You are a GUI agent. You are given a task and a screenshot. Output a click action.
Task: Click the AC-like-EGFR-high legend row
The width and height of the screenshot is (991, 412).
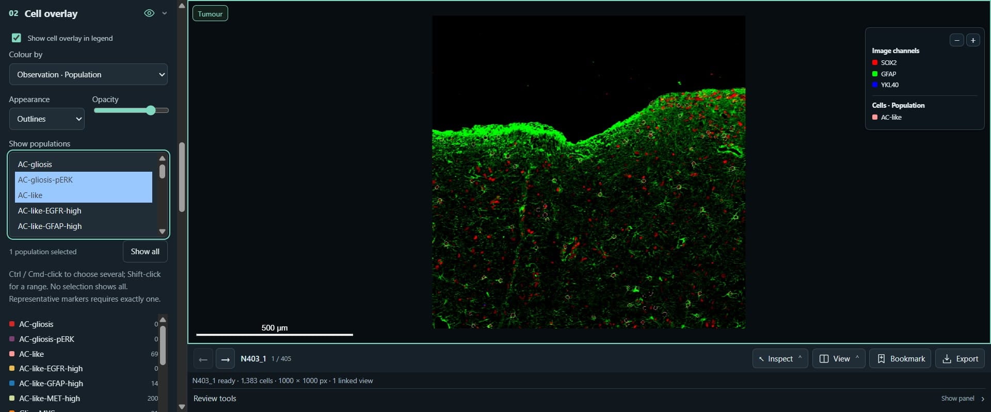pyautogui.click(x=84, y=369)
